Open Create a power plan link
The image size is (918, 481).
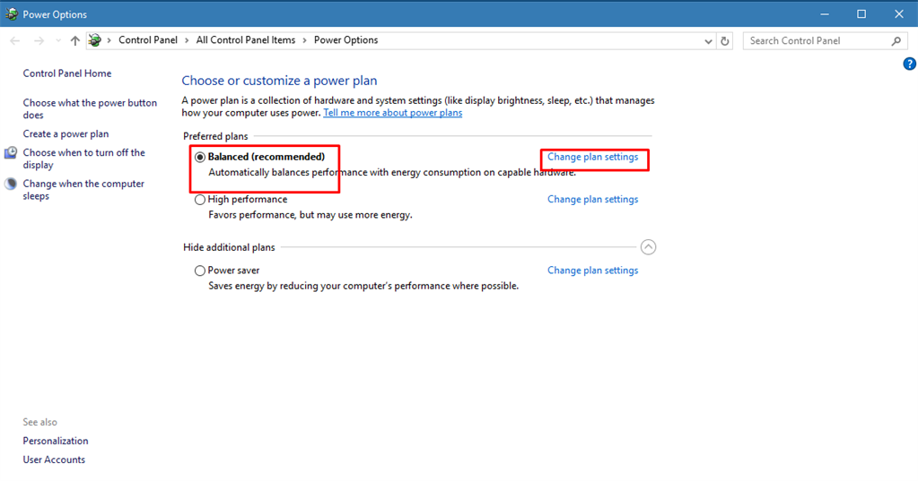[x=66, y=134]
